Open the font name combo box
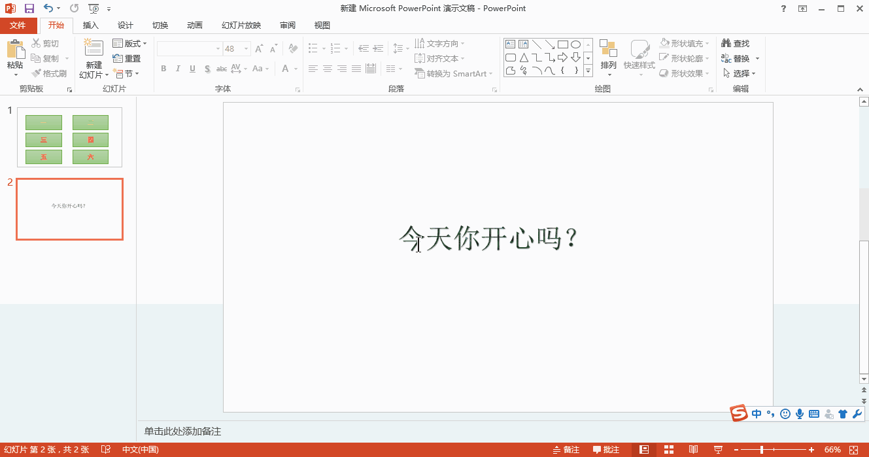This screenshot has width=869, height=457. pos(190,49)
